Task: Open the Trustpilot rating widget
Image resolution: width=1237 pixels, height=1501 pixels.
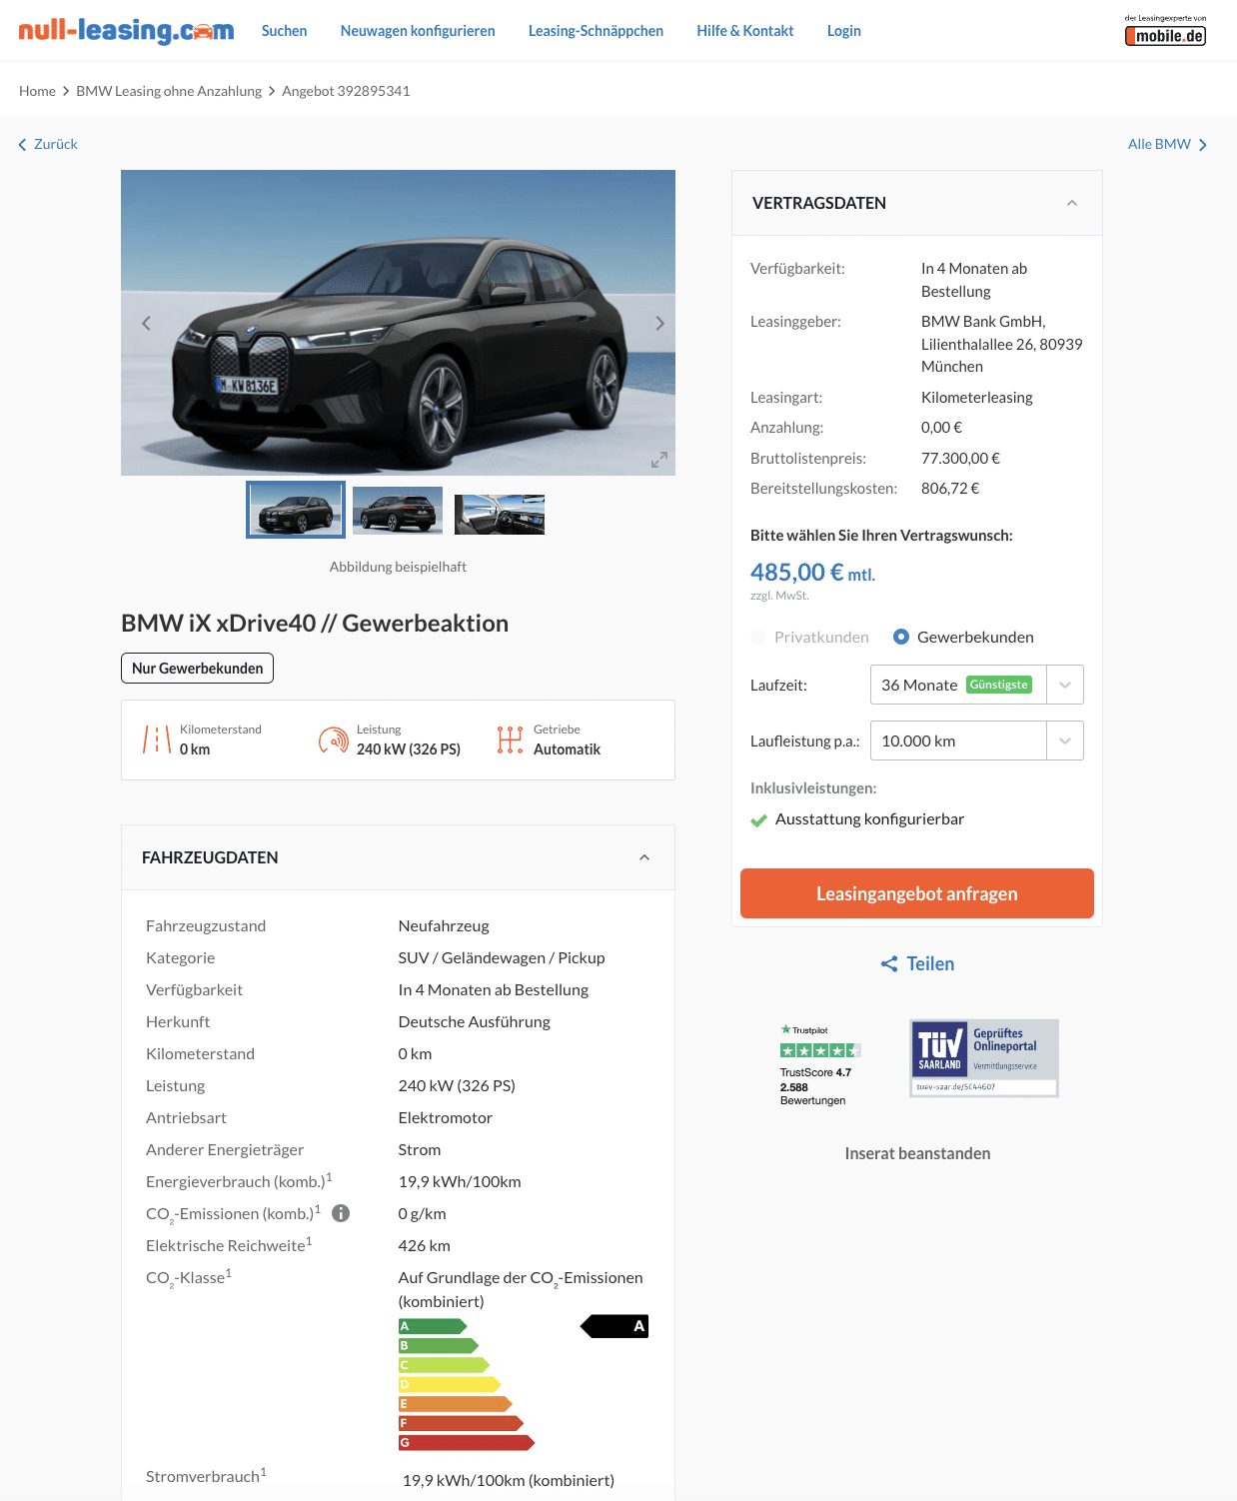Action: [819, 1065]
